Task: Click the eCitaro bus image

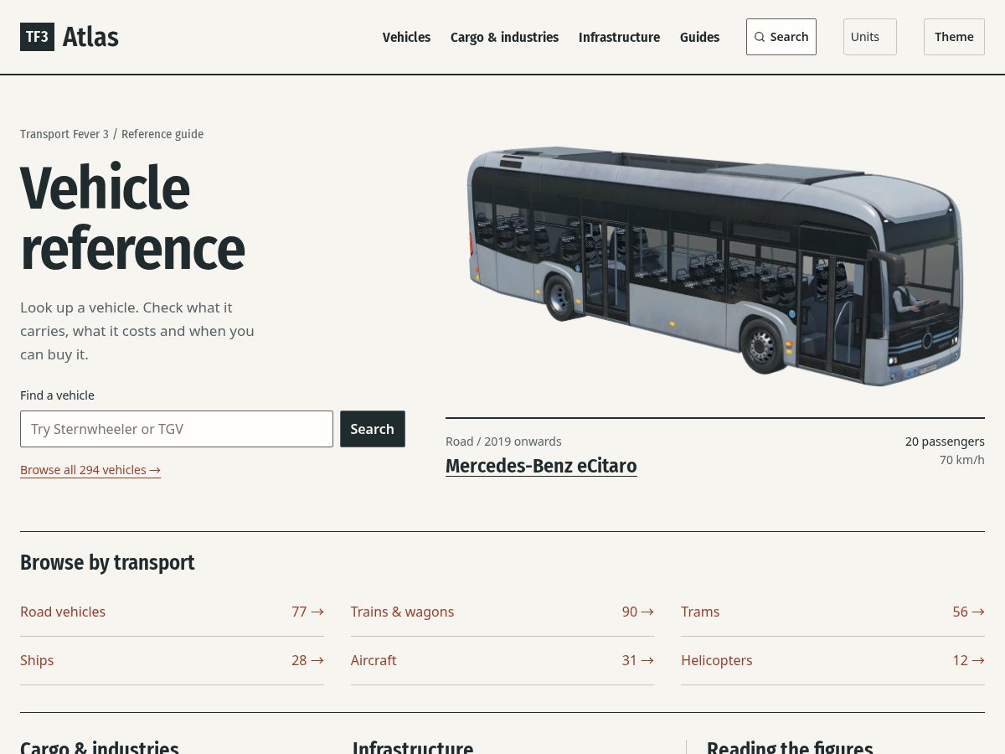Action: 715,266
